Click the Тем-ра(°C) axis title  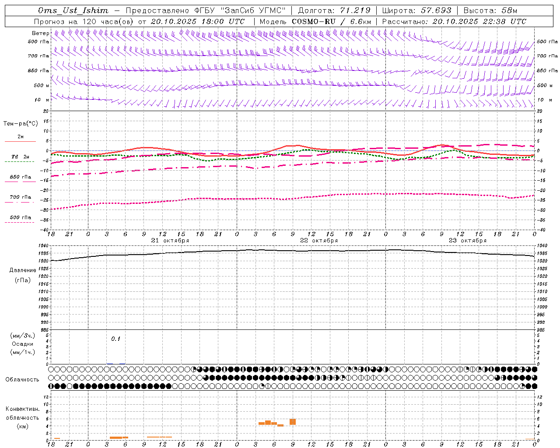21,124
